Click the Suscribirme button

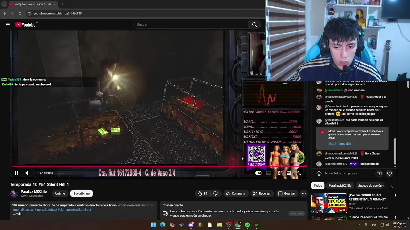[x=82, y=193]
